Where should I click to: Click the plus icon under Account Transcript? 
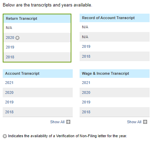click(68, 122)
